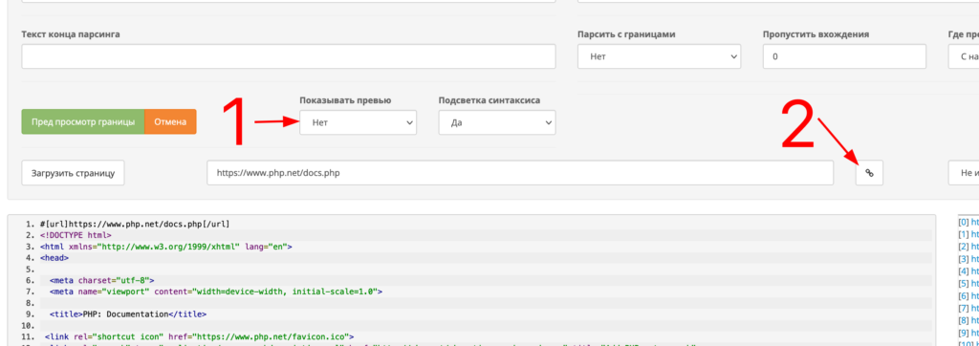Screen dimensions: 979x346
Task: Open the 'Показывать превью' dropdown
Action: 358,122
